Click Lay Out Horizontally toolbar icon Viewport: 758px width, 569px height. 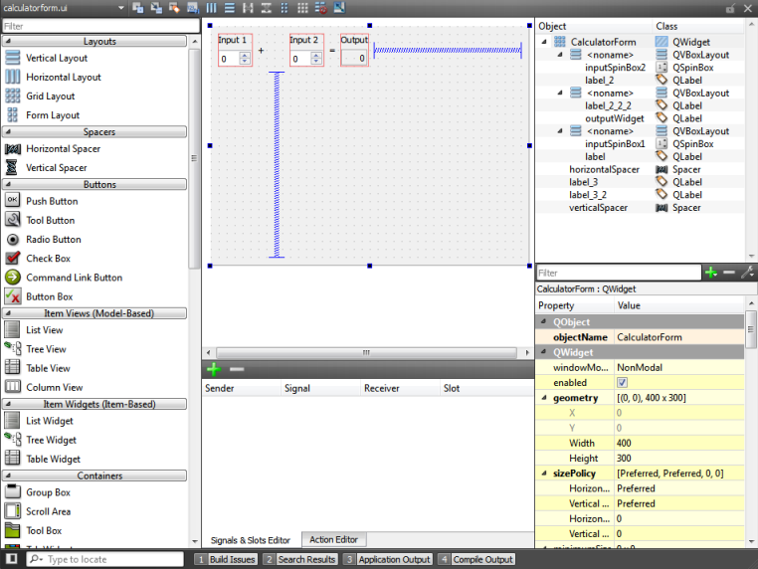coord(212,8)
